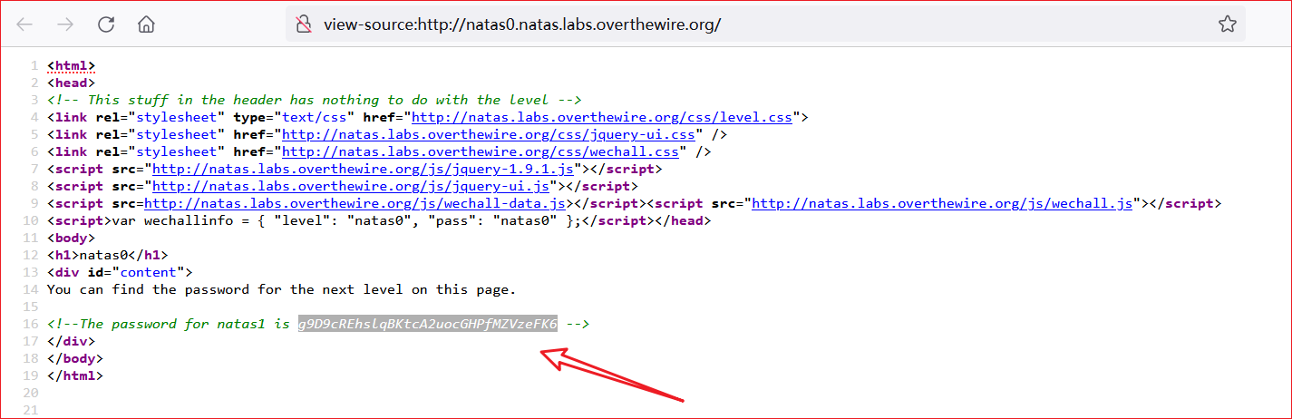The image size is (1292, 419).
Task: Reload the view-source page
Action: coord(106,24)
